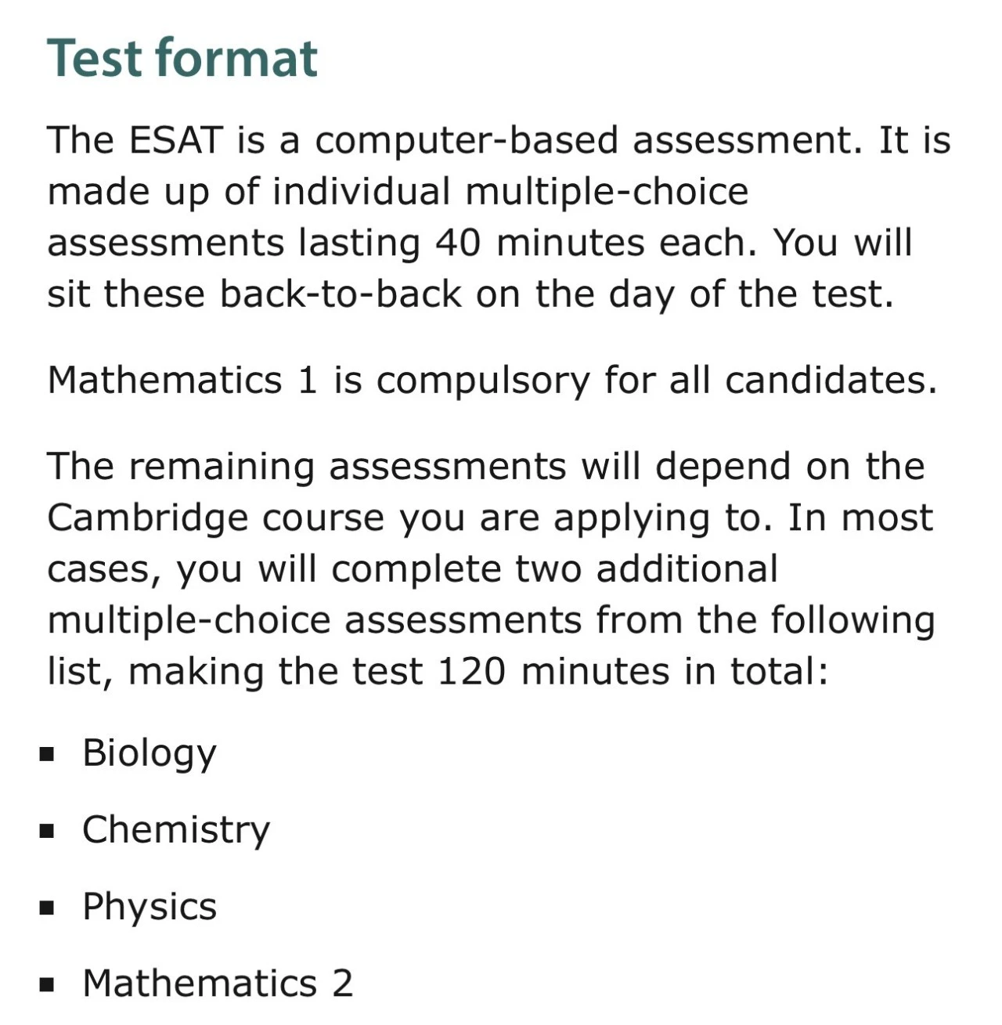1002x1025 pixels.
Task: Click "Mathematics 1" in the compulsory sentence
Action: [182, 381]
